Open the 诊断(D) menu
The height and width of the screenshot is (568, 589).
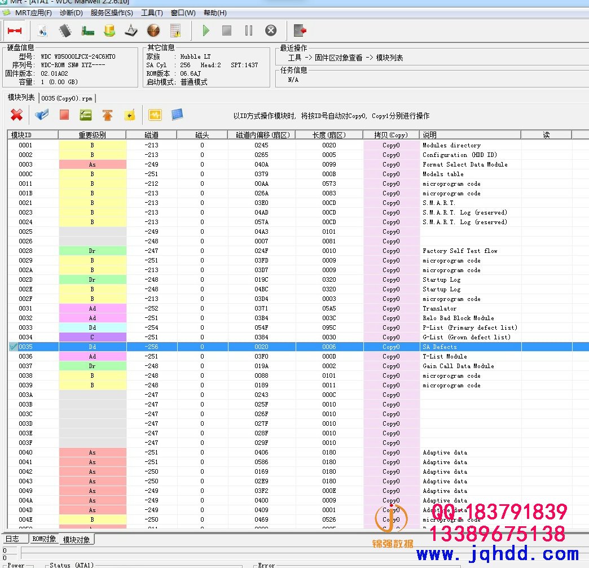71,13
